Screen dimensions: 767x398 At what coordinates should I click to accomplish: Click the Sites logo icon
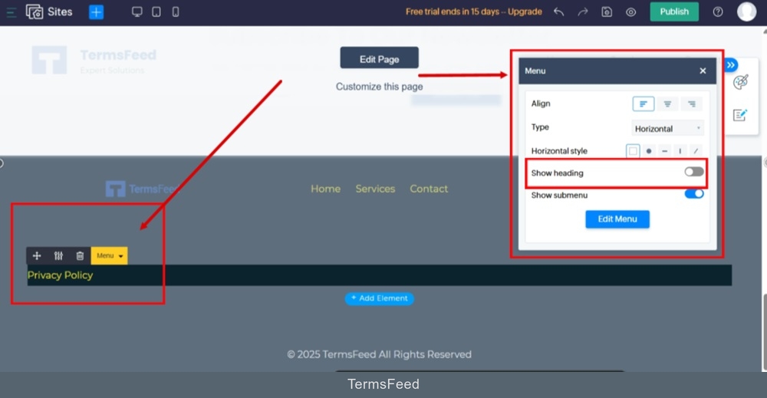(35, 12)
